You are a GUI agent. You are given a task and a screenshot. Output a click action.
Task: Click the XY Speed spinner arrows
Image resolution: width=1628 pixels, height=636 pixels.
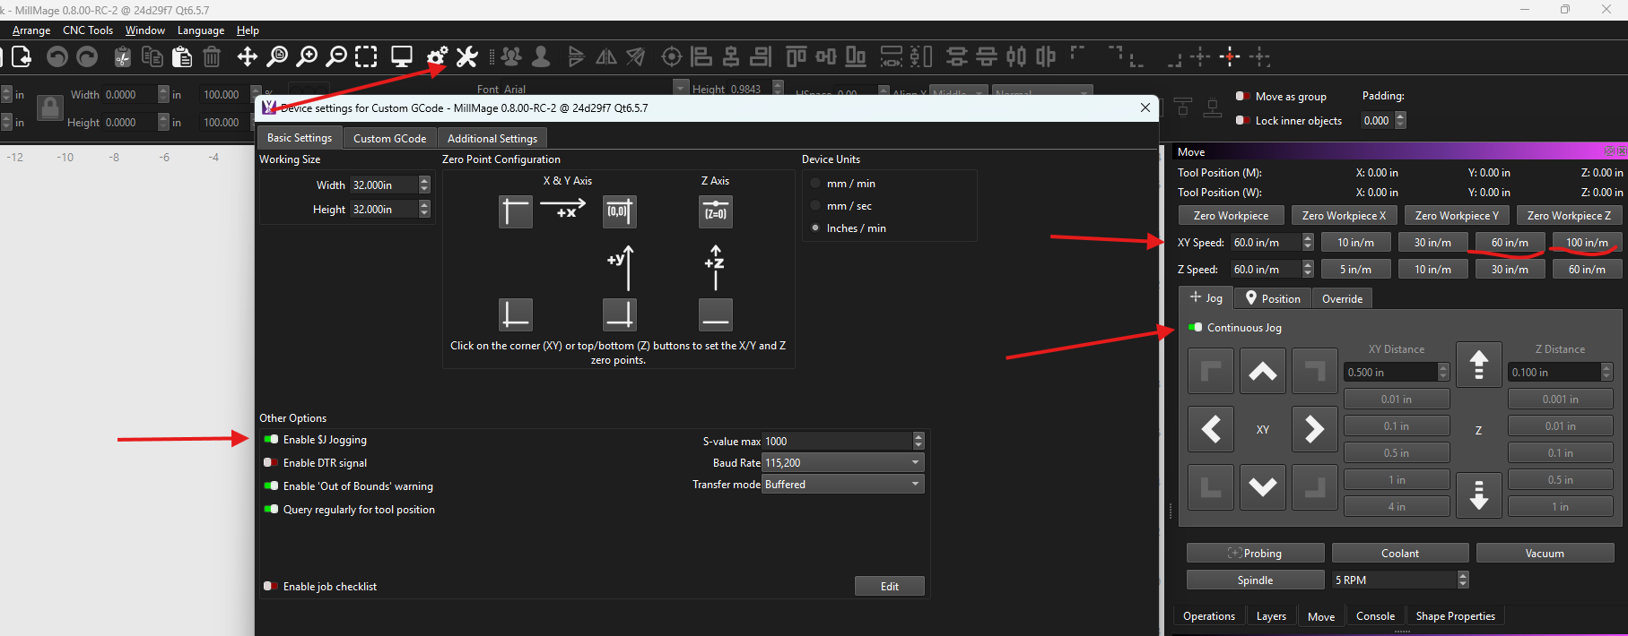(1308, 242)
